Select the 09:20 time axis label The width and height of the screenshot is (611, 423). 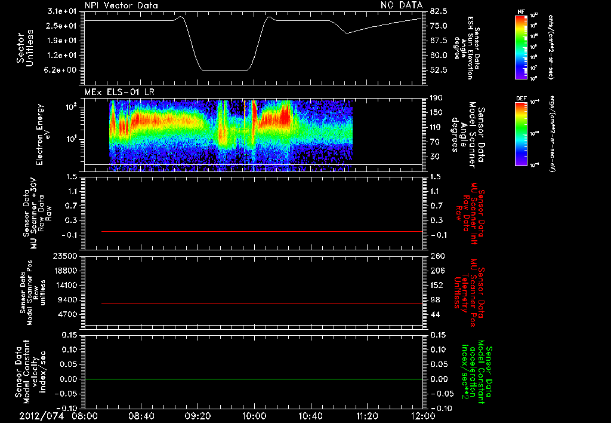pos(198,415)
